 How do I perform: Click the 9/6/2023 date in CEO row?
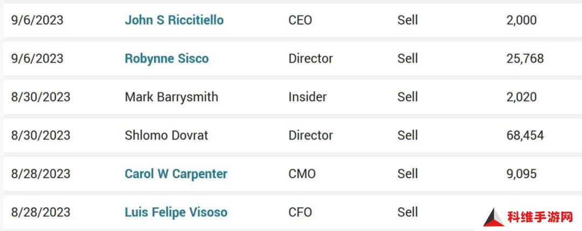pyautogui.click(x=37, y=20)
